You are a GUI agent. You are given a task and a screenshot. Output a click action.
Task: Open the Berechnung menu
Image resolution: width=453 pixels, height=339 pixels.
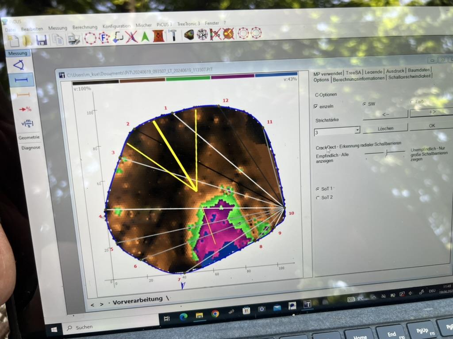point(84,27)
